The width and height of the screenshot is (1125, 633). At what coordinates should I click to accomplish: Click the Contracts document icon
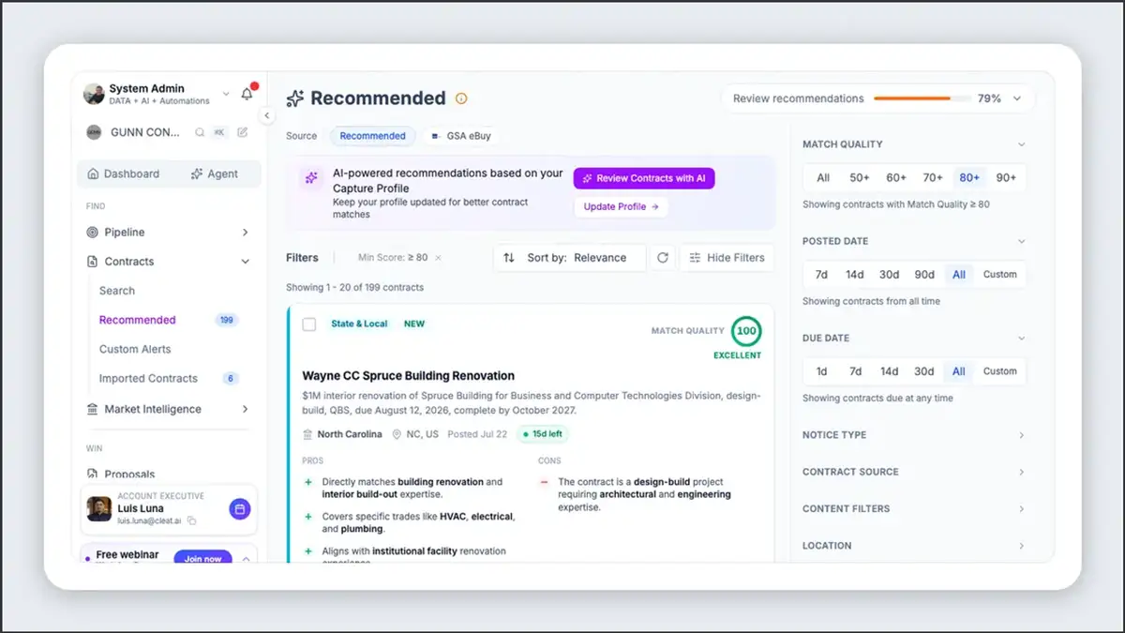92,262
